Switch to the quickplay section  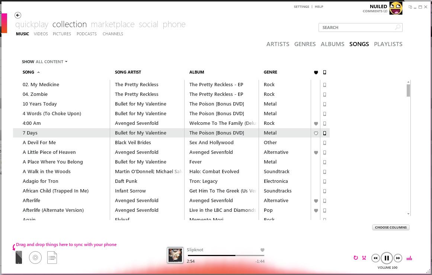[32, 25]
